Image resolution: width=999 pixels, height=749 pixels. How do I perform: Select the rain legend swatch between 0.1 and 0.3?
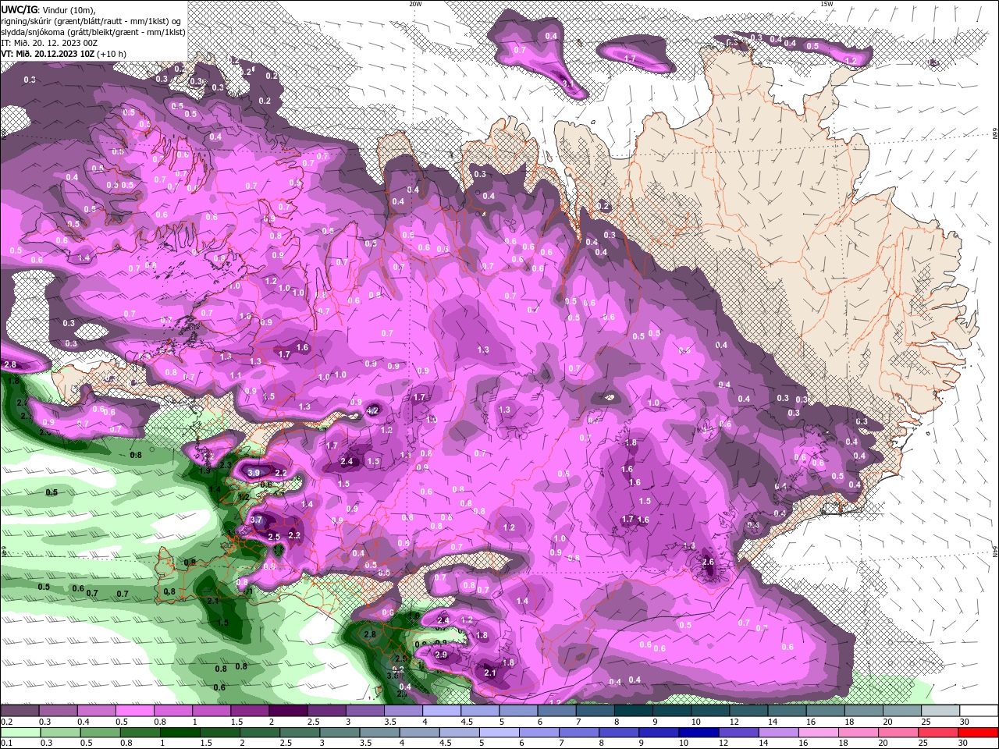[x=20, y=733]
